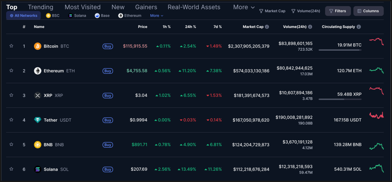This screenshot has height=182, width=392.
Task: Click Buy button for Bitcoin
Action: point(108,46)
